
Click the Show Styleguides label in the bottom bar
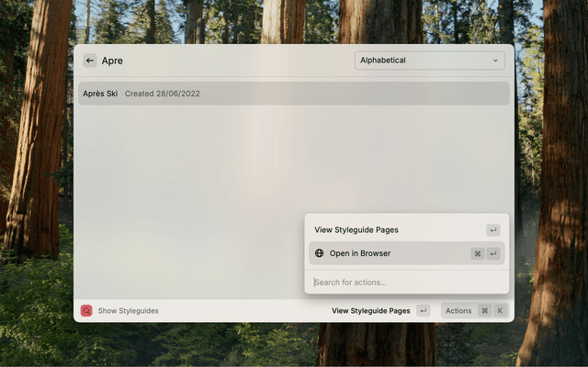[x=129, y=311]
